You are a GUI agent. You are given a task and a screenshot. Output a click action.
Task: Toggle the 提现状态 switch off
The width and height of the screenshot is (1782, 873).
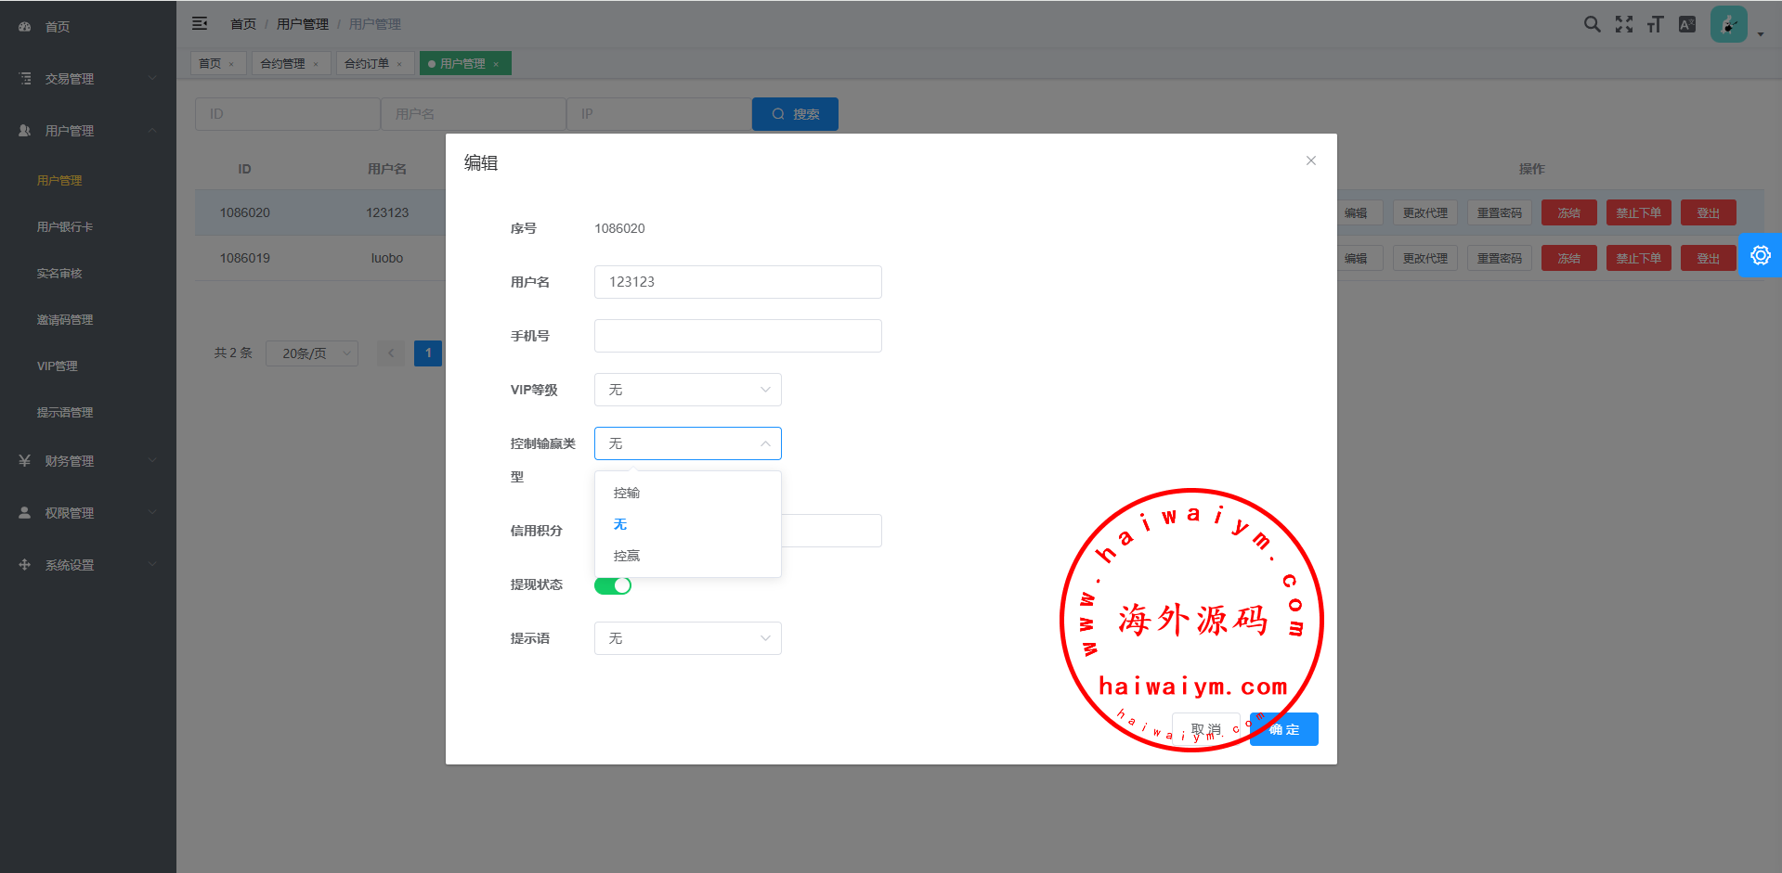coord(613,585)
